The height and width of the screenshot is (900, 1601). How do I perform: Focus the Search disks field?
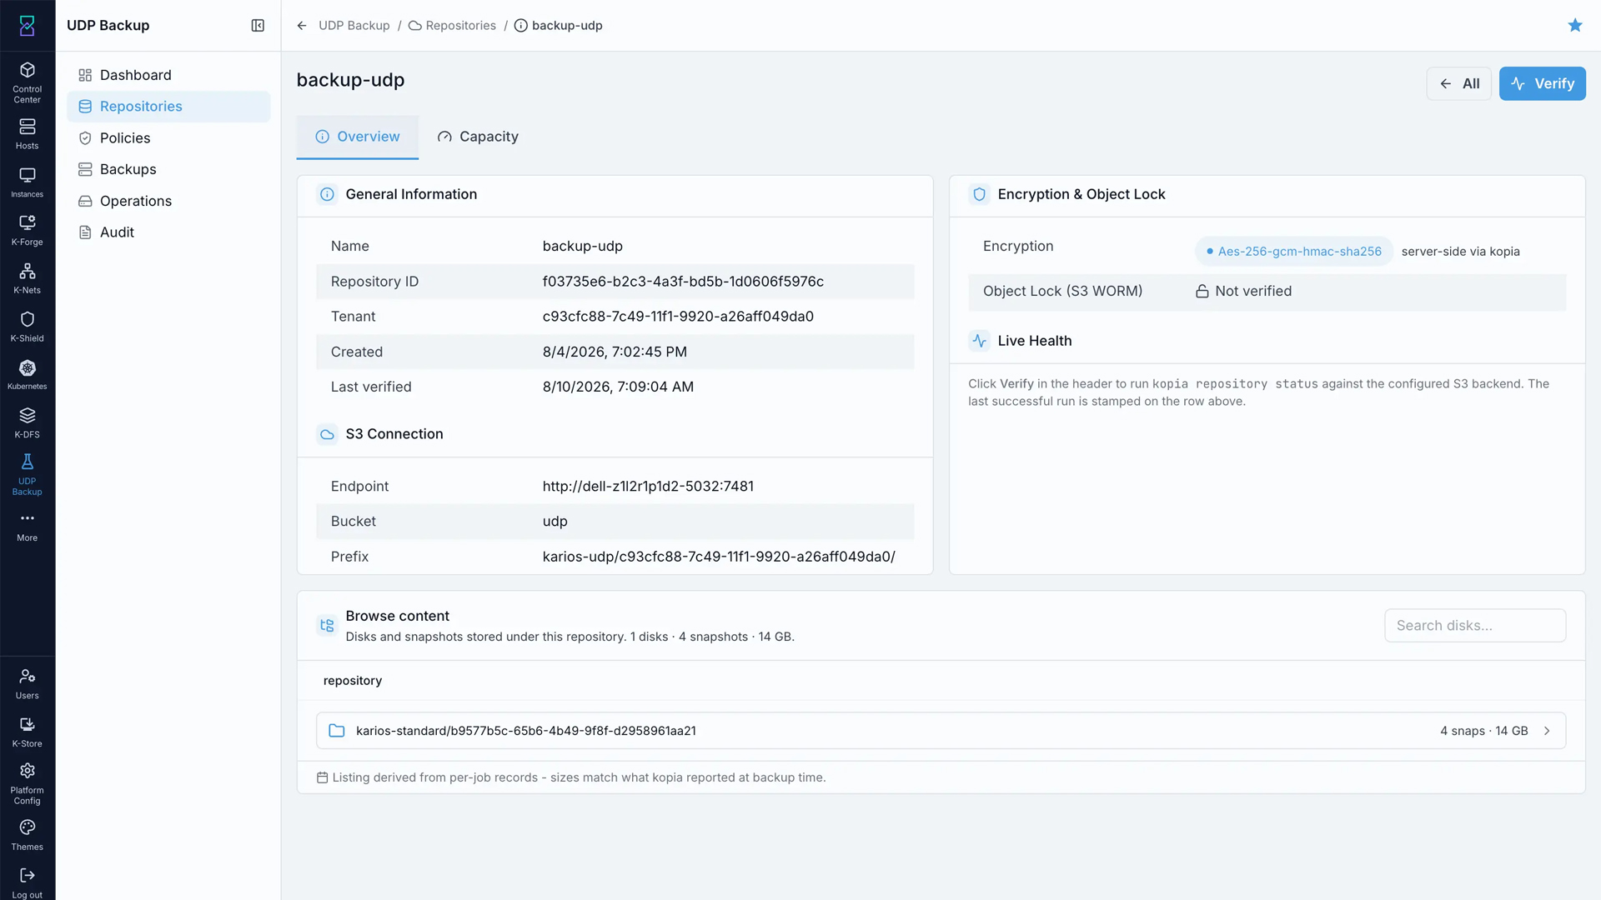tap(1475, 626)
